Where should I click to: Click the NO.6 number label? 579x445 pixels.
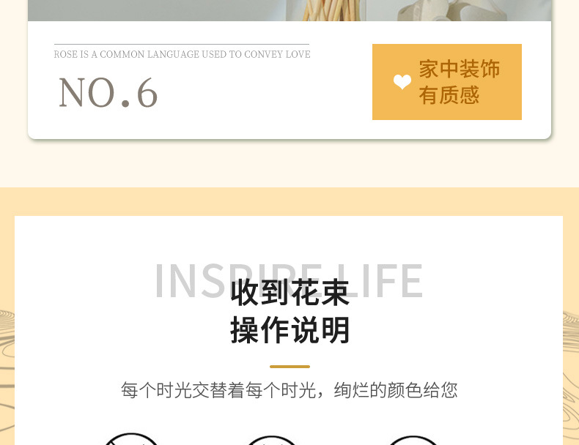[108, 92]
